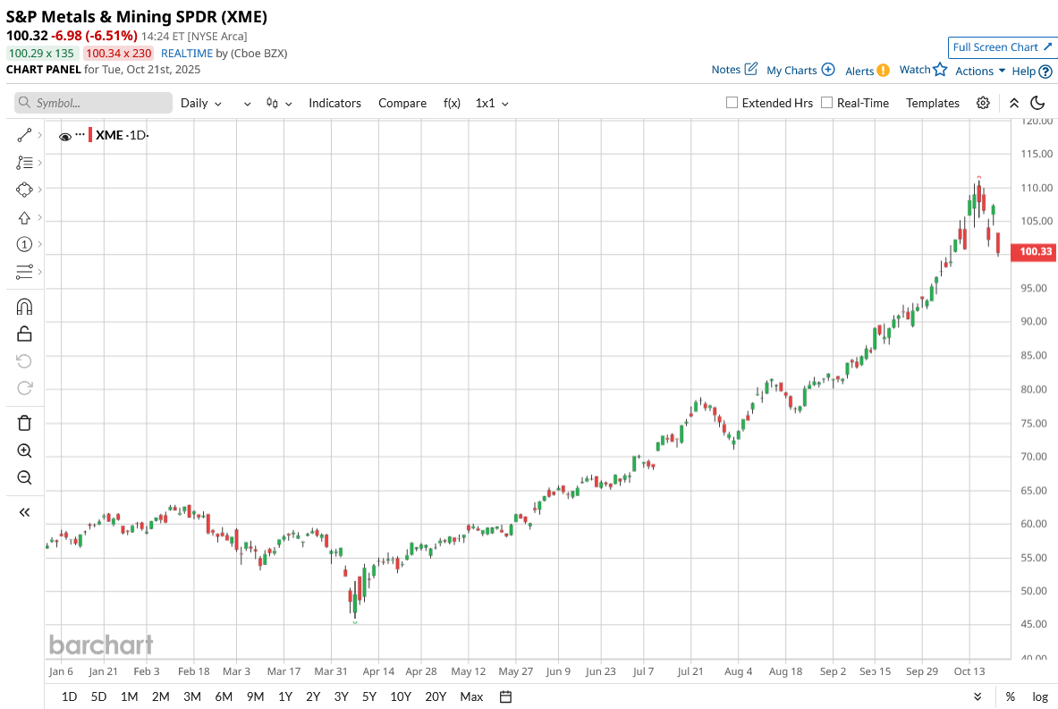This screenshot has height=709, width=1058.
Task: Select the 2M time range
Action: tap(161, 696)
